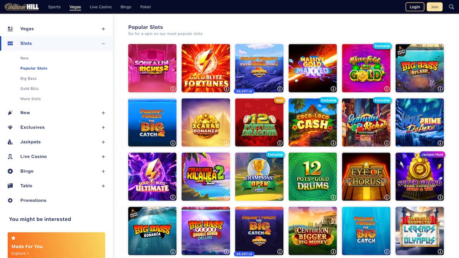The width and height of the screenshot is (459, 258).
Task: Expand the Exclusives sidebar section
Action: point(103,127)
